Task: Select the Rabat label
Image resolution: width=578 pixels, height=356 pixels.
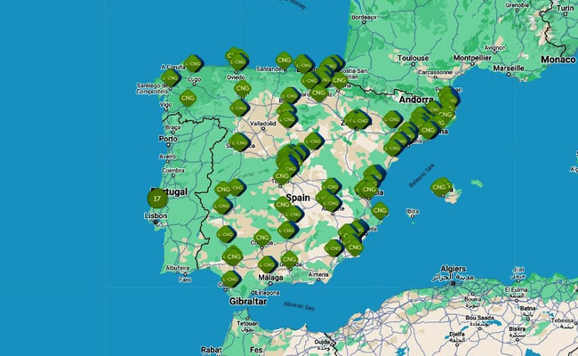Action: (x=212, y=350)
